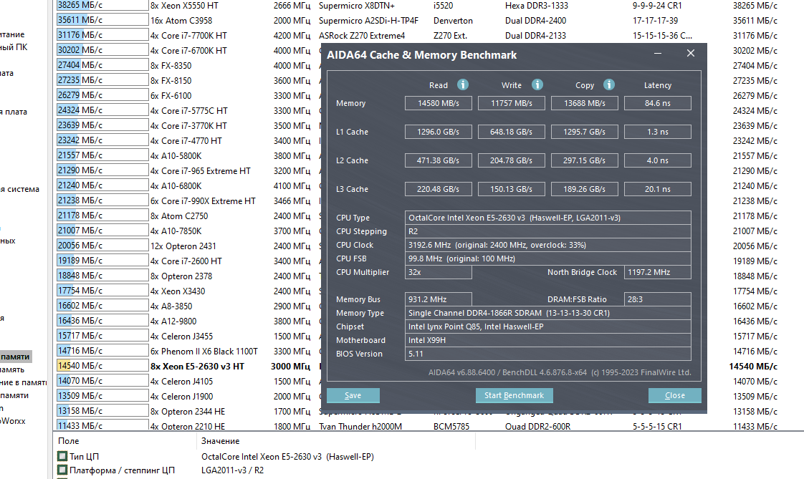Image resolution: width=804 pixels, height=479 pixels.
Task: Select the 4x Celeron J4105 row
Action: 181,381
